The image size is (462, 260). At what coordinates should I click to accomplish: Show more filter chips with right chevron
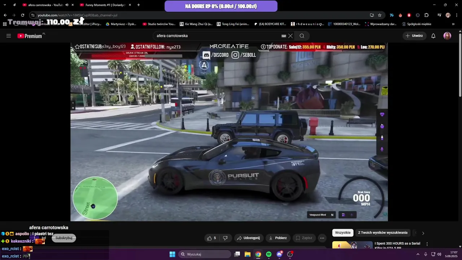[x=423, y=233]
